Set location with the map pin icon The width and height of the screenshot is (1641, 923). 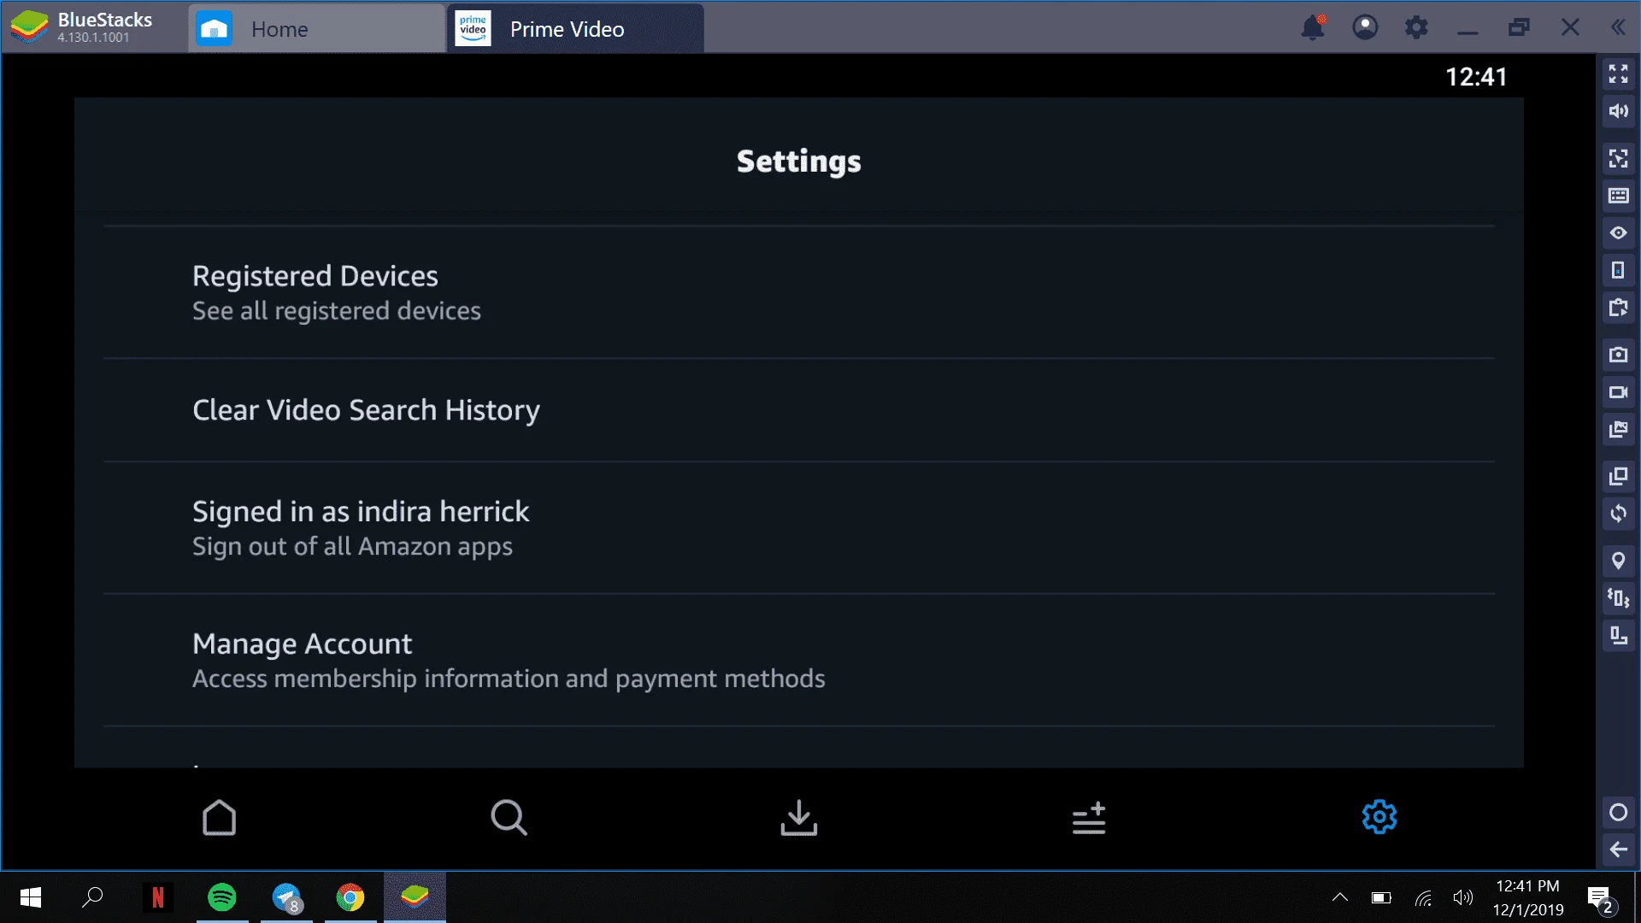tap(1618, 561)
